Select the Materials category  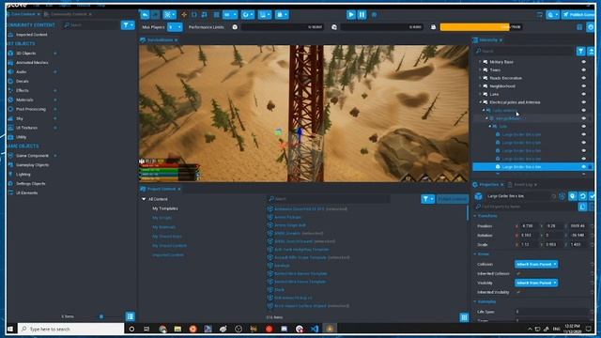24,100
